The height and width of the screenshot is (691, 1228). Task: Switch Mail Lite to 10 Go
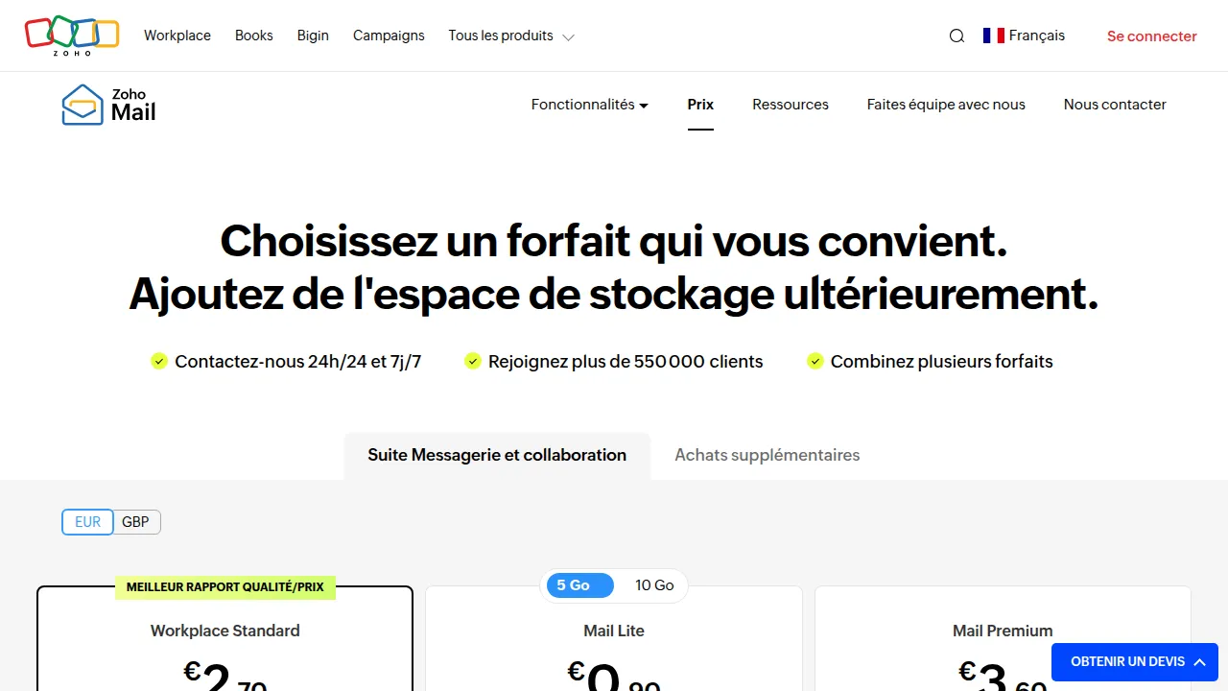tap(654, 585)
